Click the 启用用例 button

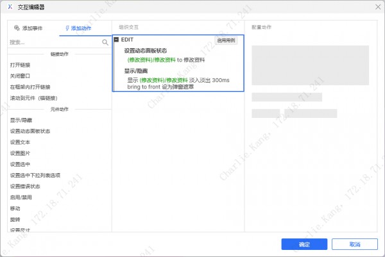coord(227,40)
